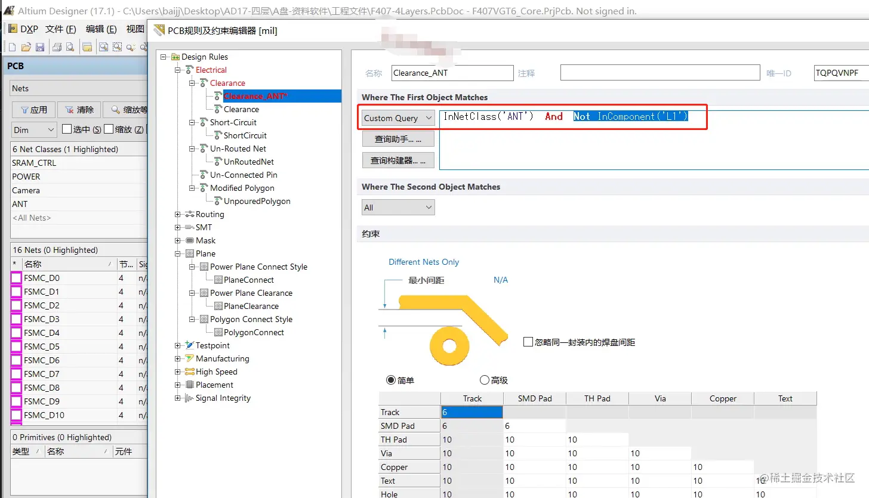Click the Save floppy disk icon

[x=40, y=47]
